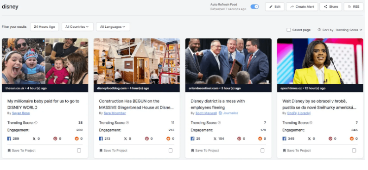Open the All Languages filter dropdown
Image resolution: width=368 pixels, height=170 pixels.
[x=113, y=27]
